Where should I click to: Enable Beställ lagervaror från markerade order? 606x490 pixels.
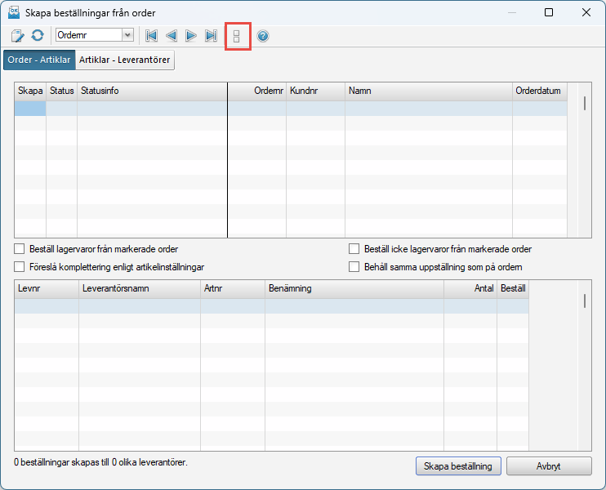[x=20, y=249]
